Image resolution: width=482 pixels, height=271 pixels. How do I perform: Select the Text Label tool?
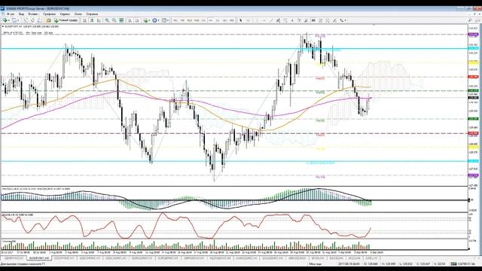click(x=300, y=20)
